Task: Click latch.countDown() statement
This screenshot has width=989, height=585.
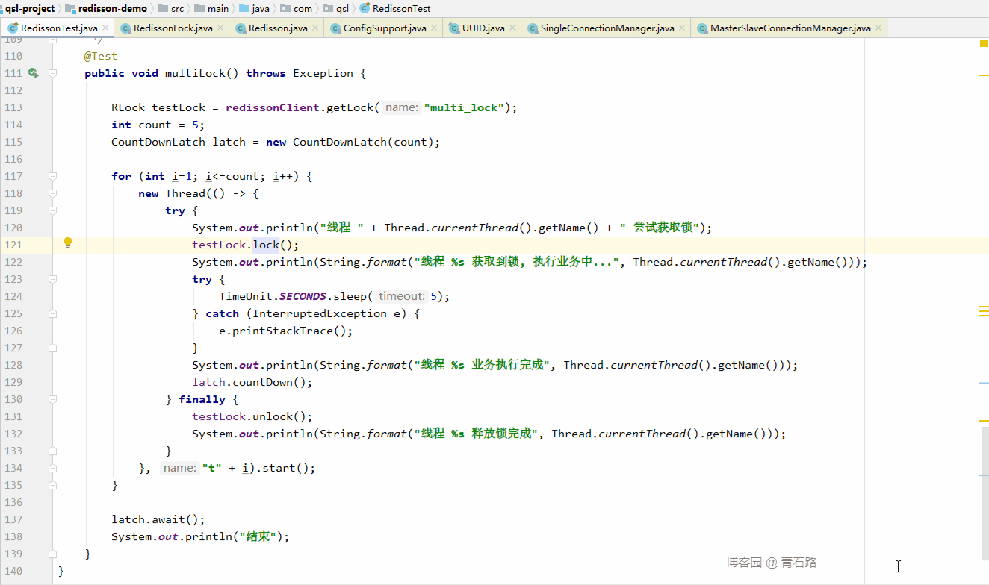Action: pyautogui.click(x=252, y=382)
